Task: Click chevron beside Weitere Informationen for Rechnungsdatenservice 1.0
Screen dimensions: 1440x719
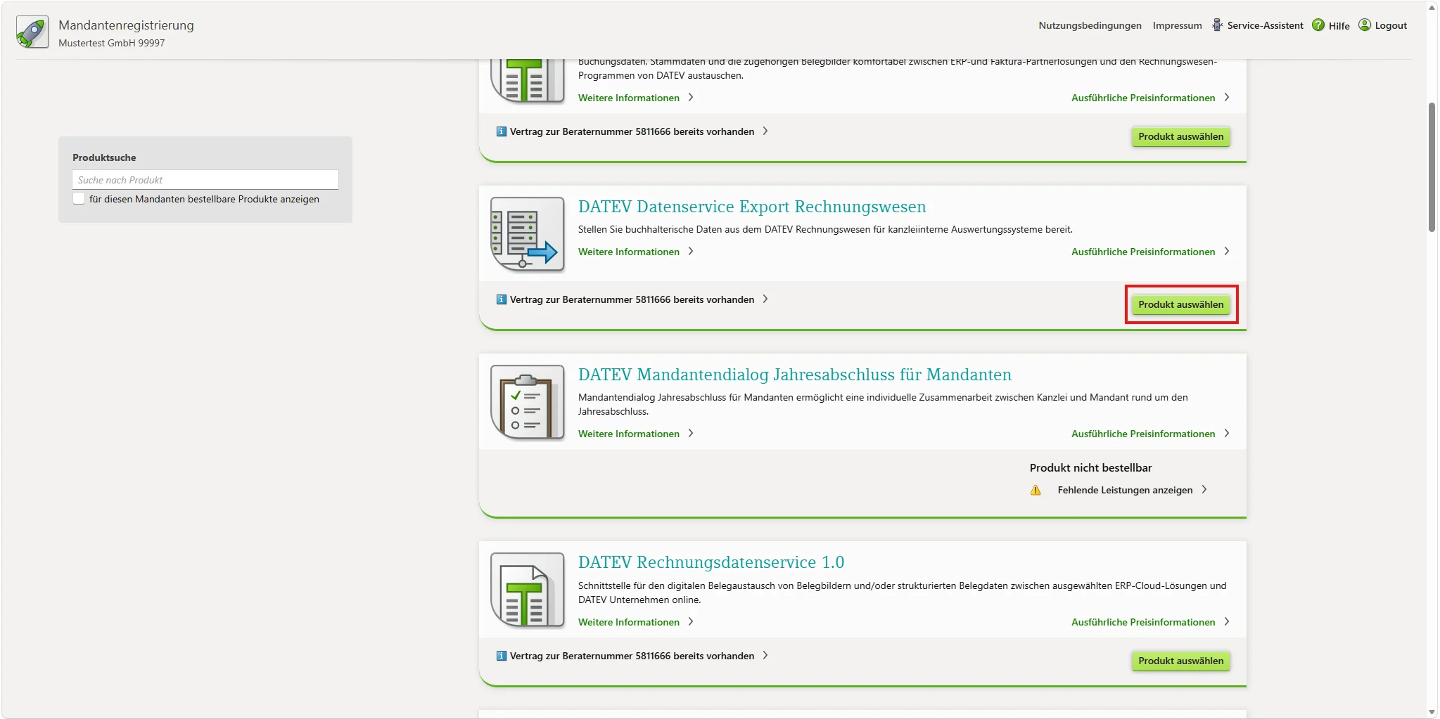Action: click(x=691, y=622)
